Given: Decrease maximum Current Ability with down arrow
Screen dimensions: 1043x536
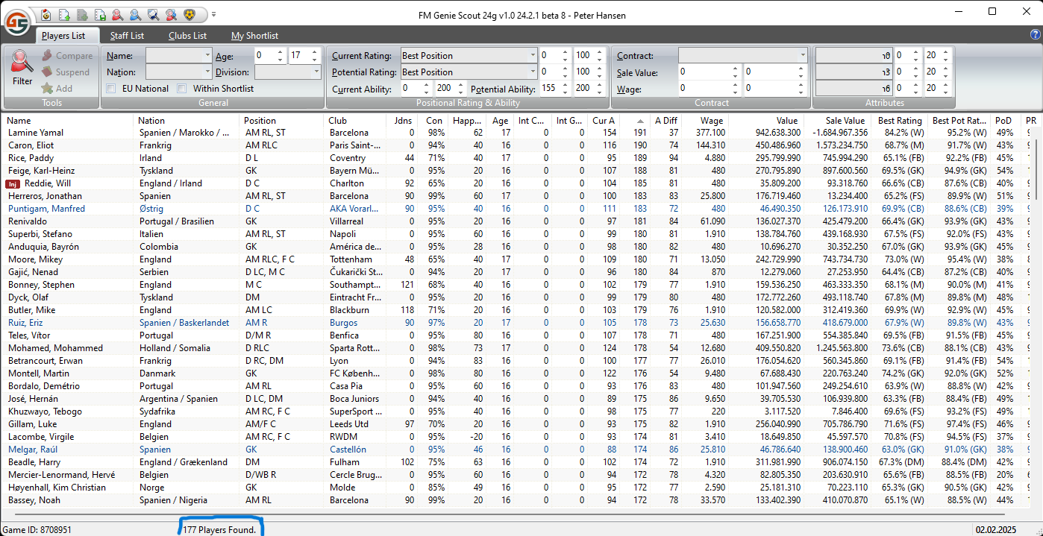Looking at the screenshot, I should click(x=461, y=92).
